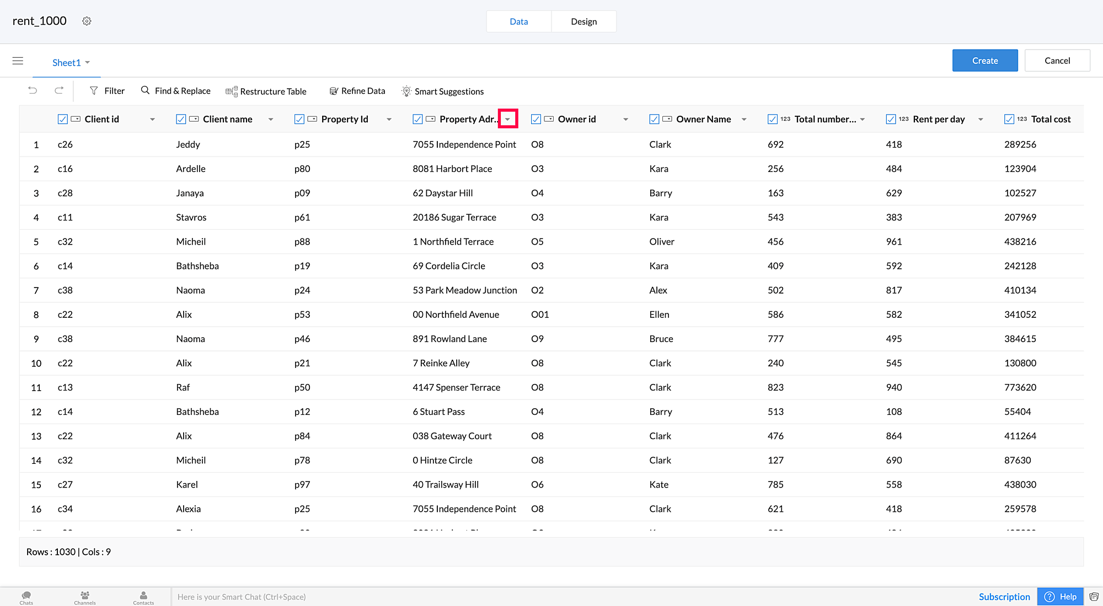
Task: Expand the Property Address column dropdown
Action: tap(507, 119)
